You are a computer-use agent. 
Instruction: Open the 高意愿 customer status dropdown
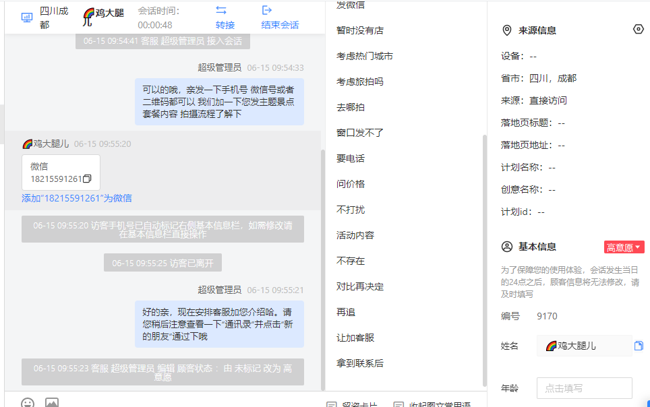pyautogui.click(x=624, y=247)
